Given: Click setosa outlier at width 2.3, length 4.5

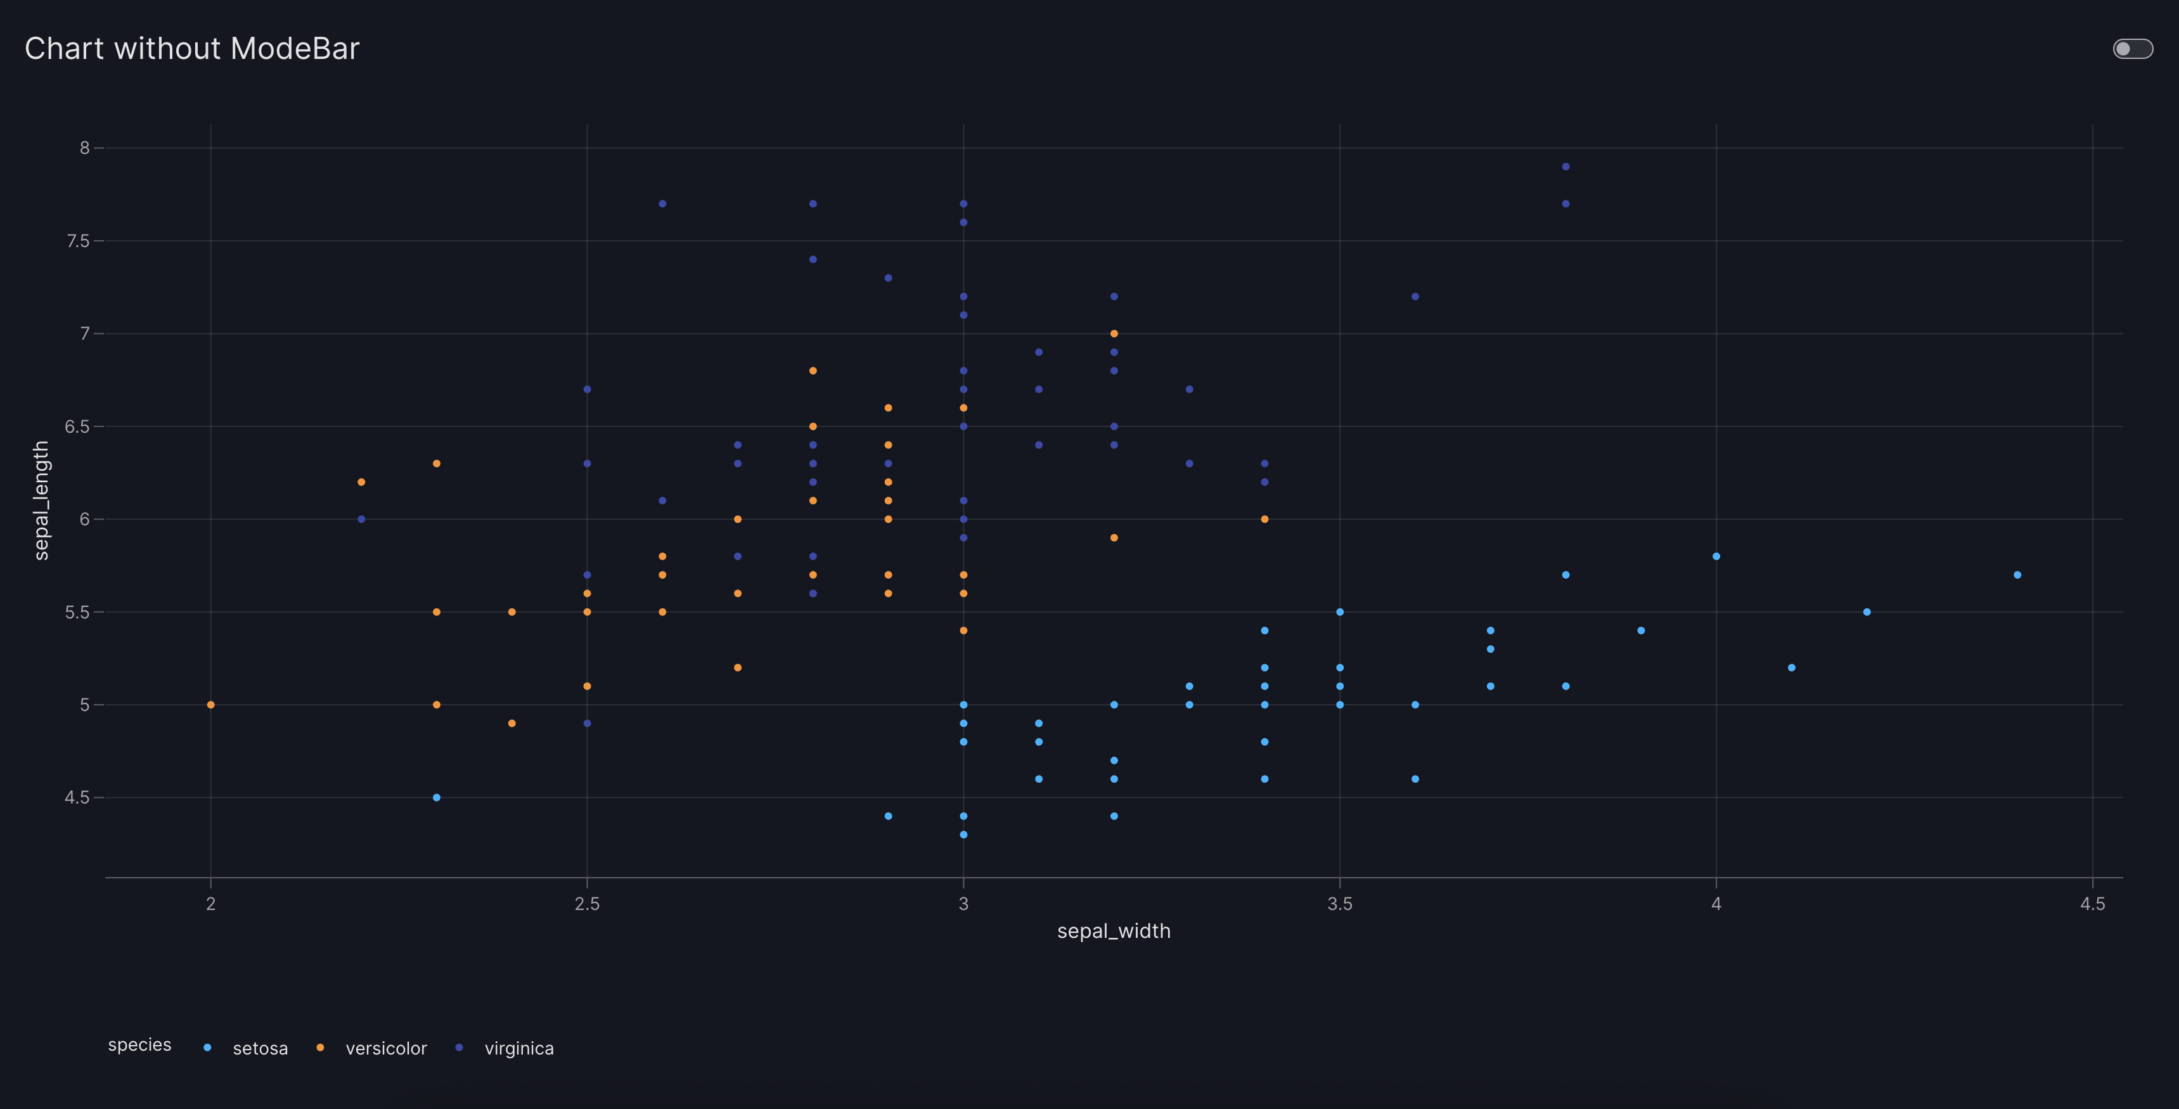Looking at the screenshot, I should click(x=437, y=798).
